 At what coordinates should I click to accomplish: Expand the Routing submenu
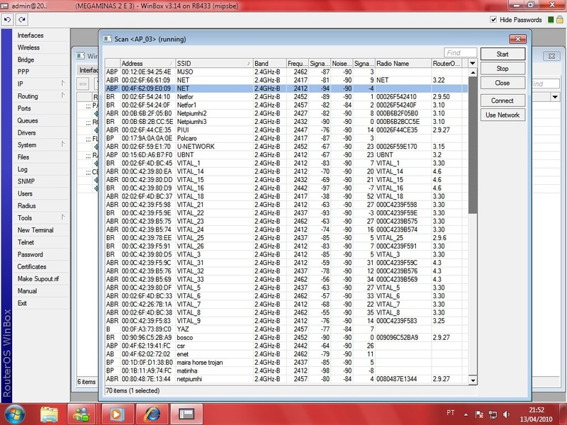[37, 96]
